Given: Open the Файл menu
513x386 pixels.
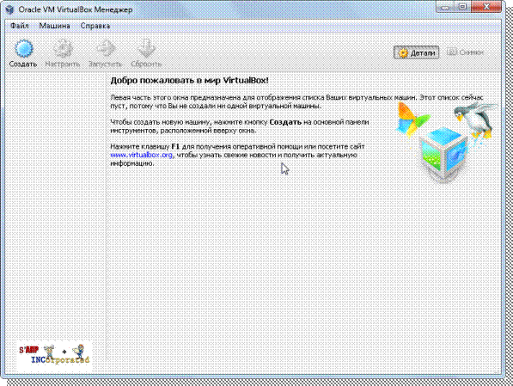Looking at the screenshot, I should pyautogui.click(x=19, y=26).
